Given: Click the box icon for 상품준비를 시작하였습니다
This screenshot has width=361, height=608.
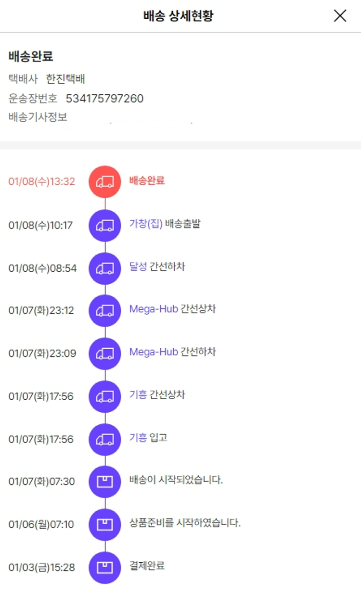Looking at the screenshot, I should (105, 524).
